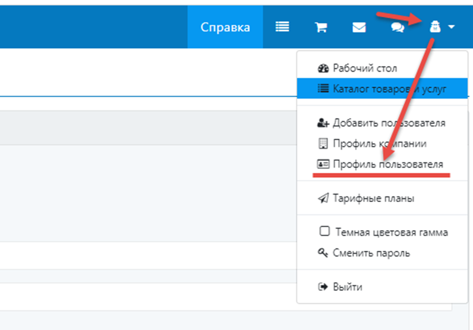The image size is (473, 330).
Task: Select Профиль пользователя from the menu
Action: [x=388, y=164]
